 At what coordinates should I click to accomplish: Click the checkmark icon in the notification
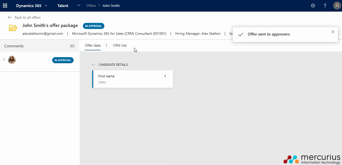pos(241,35)
